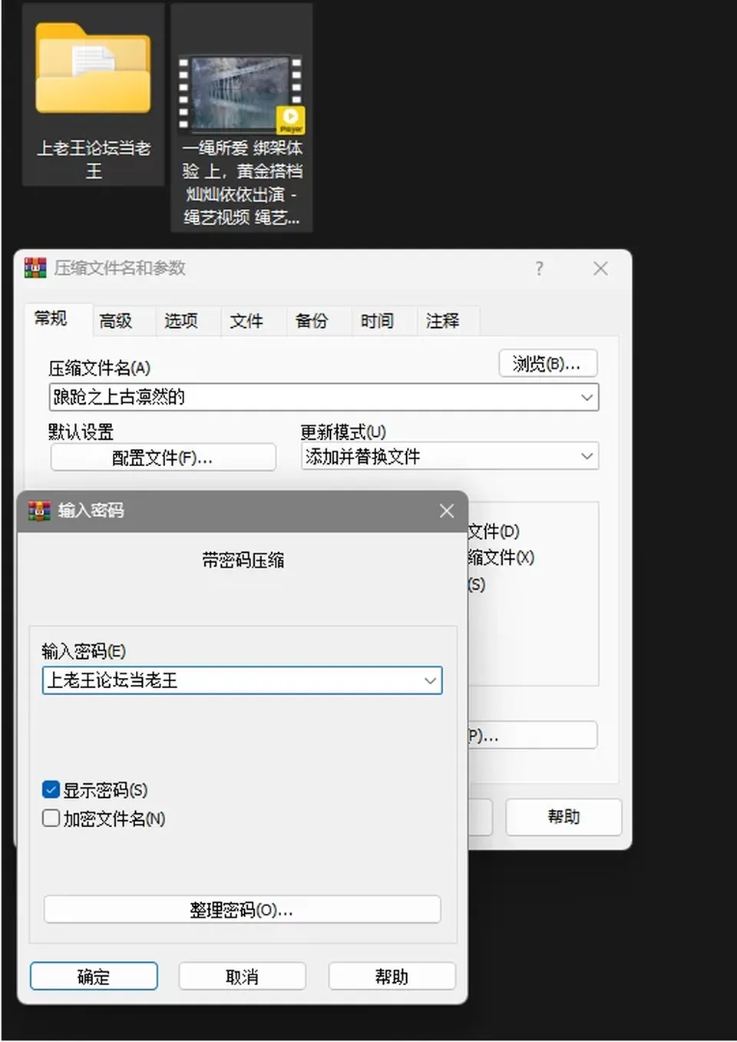737x1042 pixels.
Task: Click the 默认设置 label
Action: (x=81, y=432)
